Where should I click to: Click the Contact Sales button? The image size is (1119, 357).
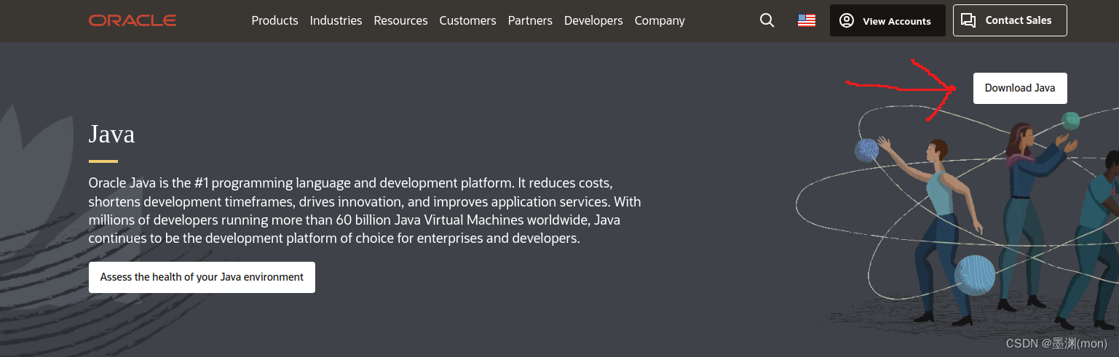1010,20
